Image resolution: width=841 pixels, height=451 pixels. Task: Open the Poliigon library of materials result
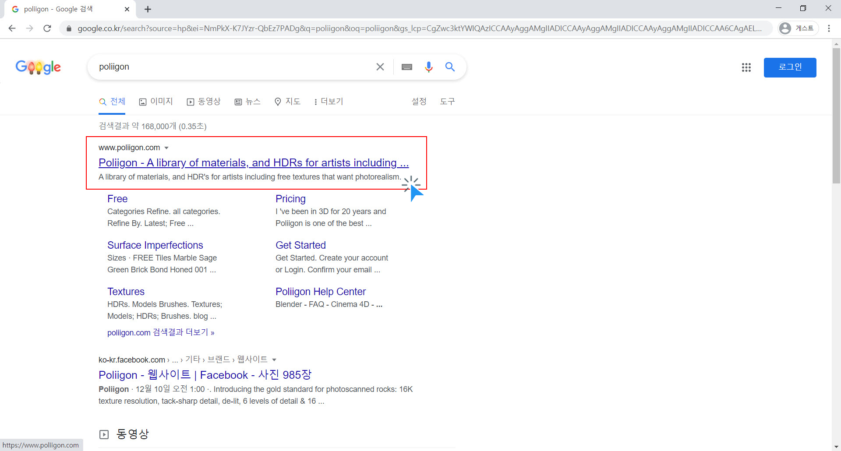click(254, 163)
